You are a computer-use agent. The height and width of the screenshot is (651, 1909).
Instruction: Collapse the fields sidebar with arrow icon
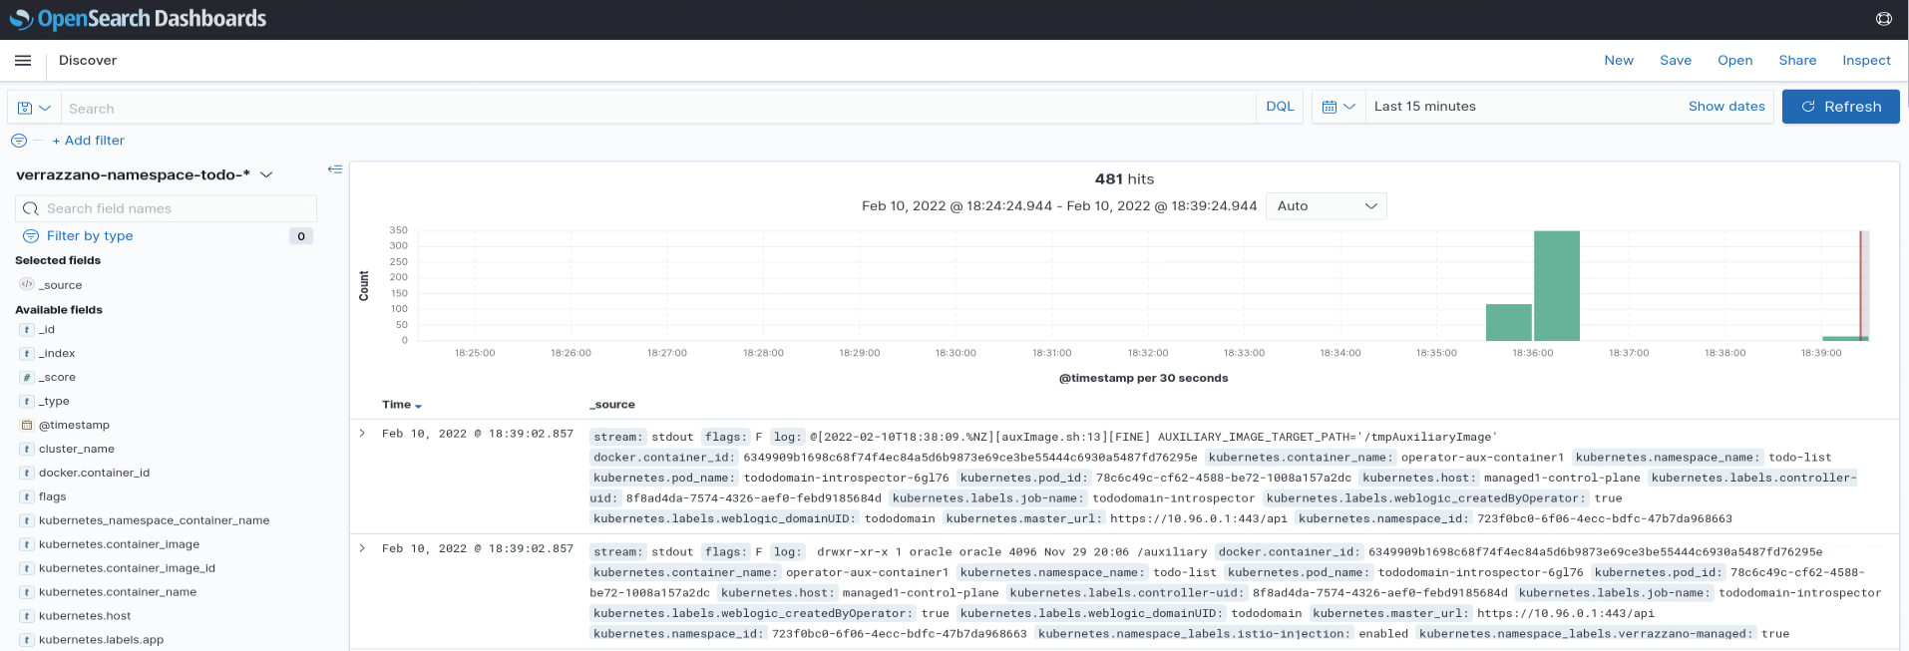[x=335, y=169]
